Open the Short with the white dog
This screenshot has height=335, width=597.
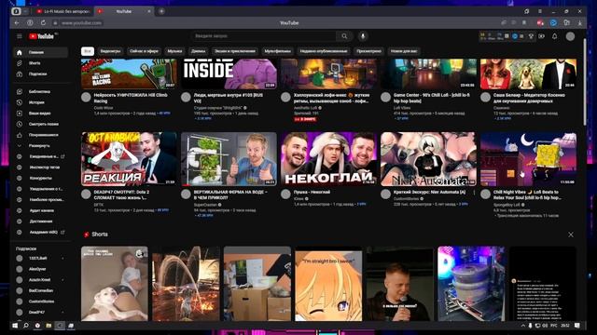[x=114, y=283]
